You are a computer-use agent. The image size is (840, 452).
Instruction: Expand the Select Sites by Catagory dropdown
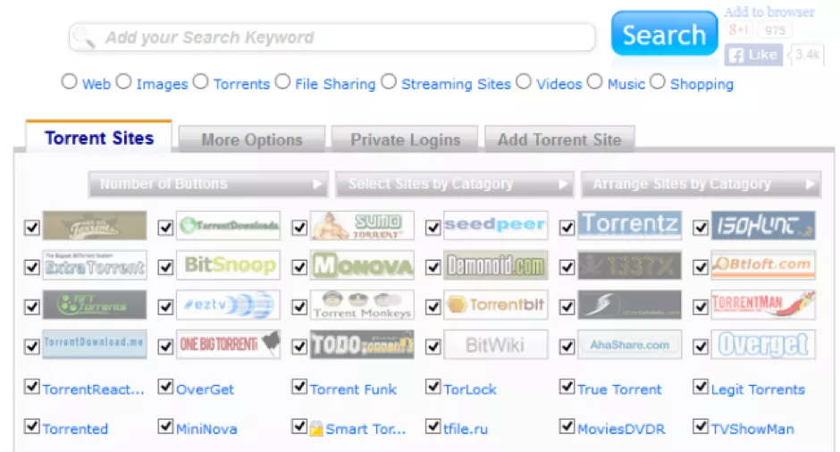tap(455, 184)
